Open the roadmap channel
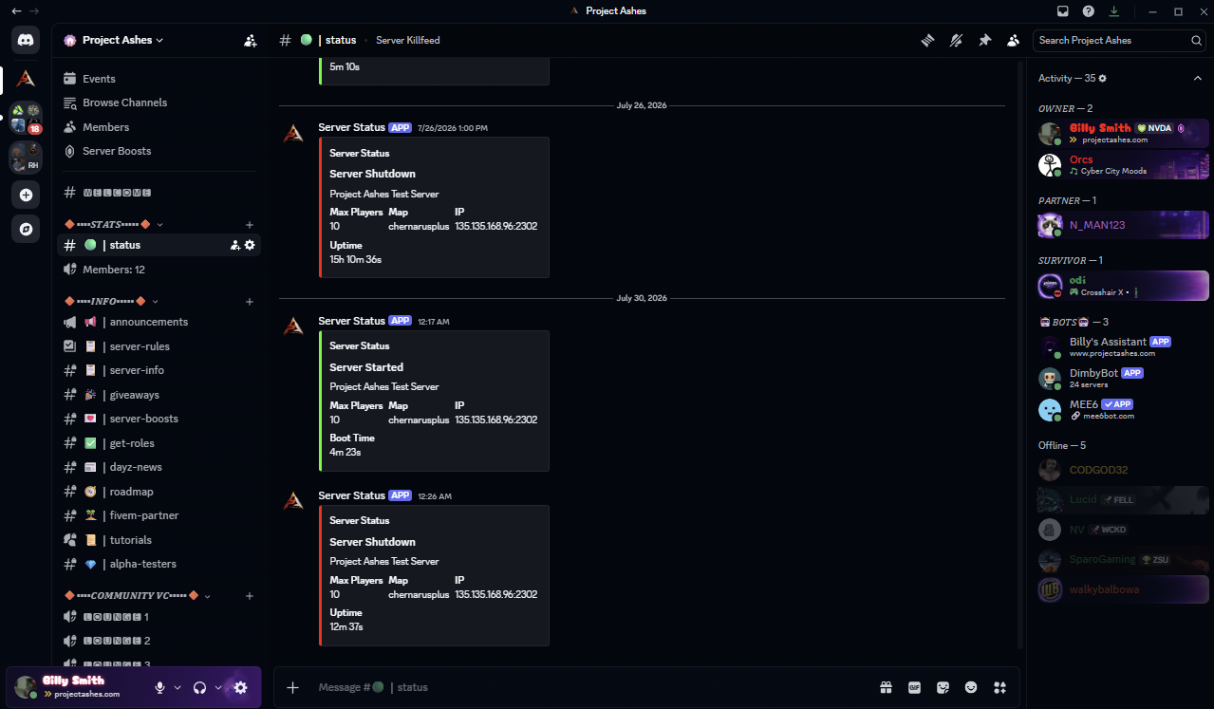 tap(159, 492)
